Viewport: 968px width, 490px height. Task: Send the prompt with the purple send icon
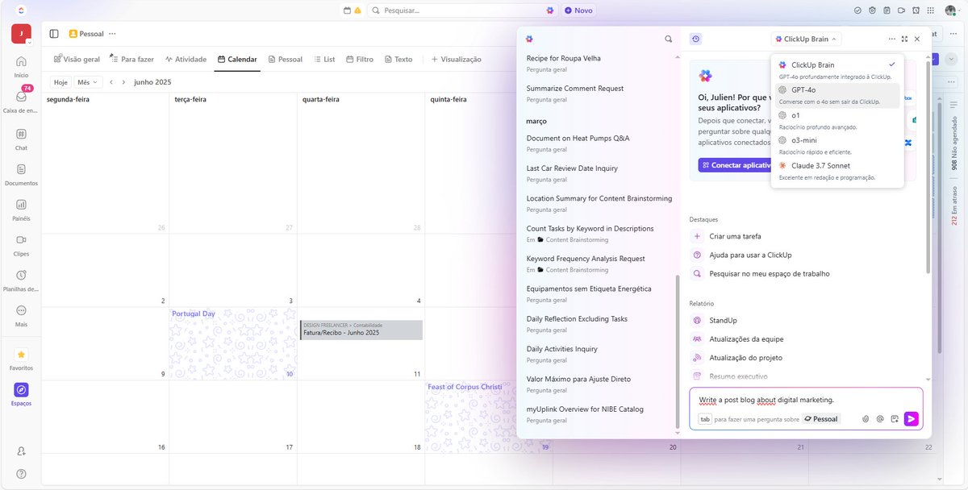pyautogui.click(x=911, y=418)
